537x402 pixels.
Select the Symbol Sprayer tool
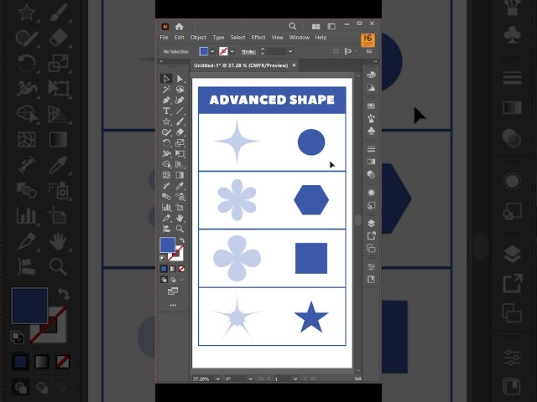[180, 197]
